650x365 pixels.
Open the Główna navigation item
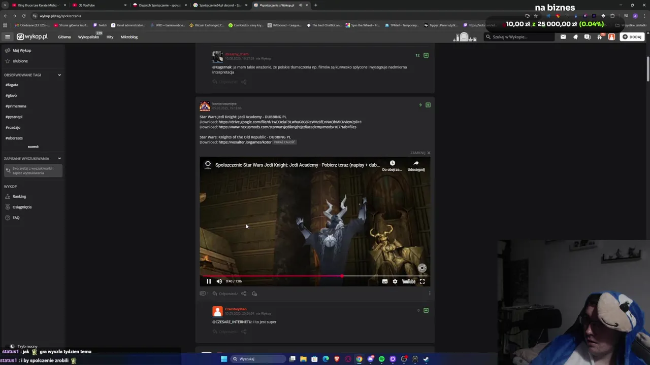(x=64, y=37)
